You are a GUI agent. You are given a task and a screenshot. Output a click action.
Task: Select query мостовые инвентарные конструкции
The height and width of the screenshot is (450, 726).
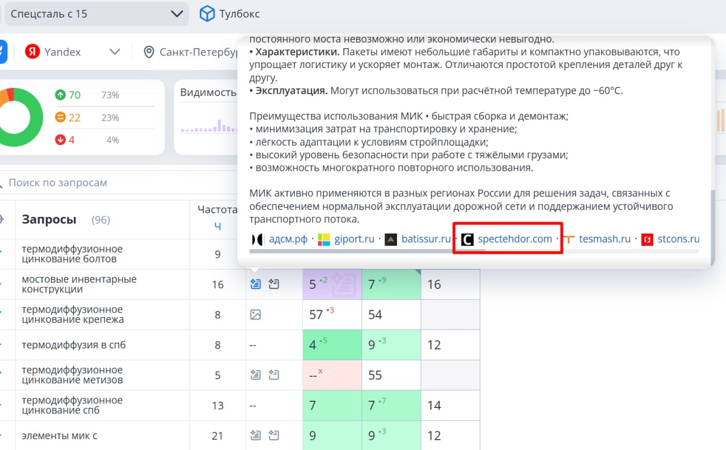(79, 284)
